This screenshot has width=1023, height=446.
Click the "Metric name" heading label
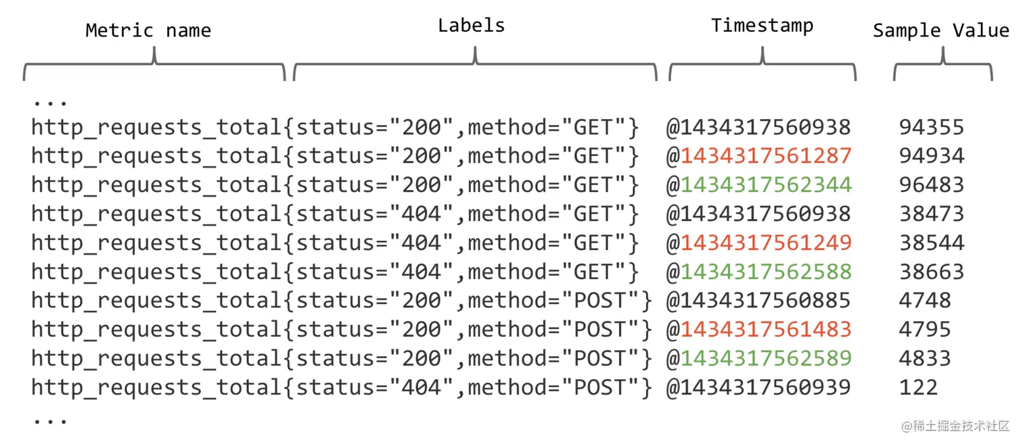(148, 30)
